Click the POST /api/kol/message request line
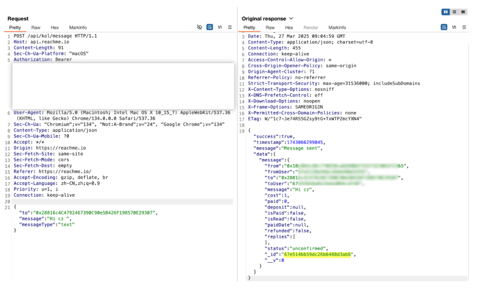 click(x=55, y=36)
